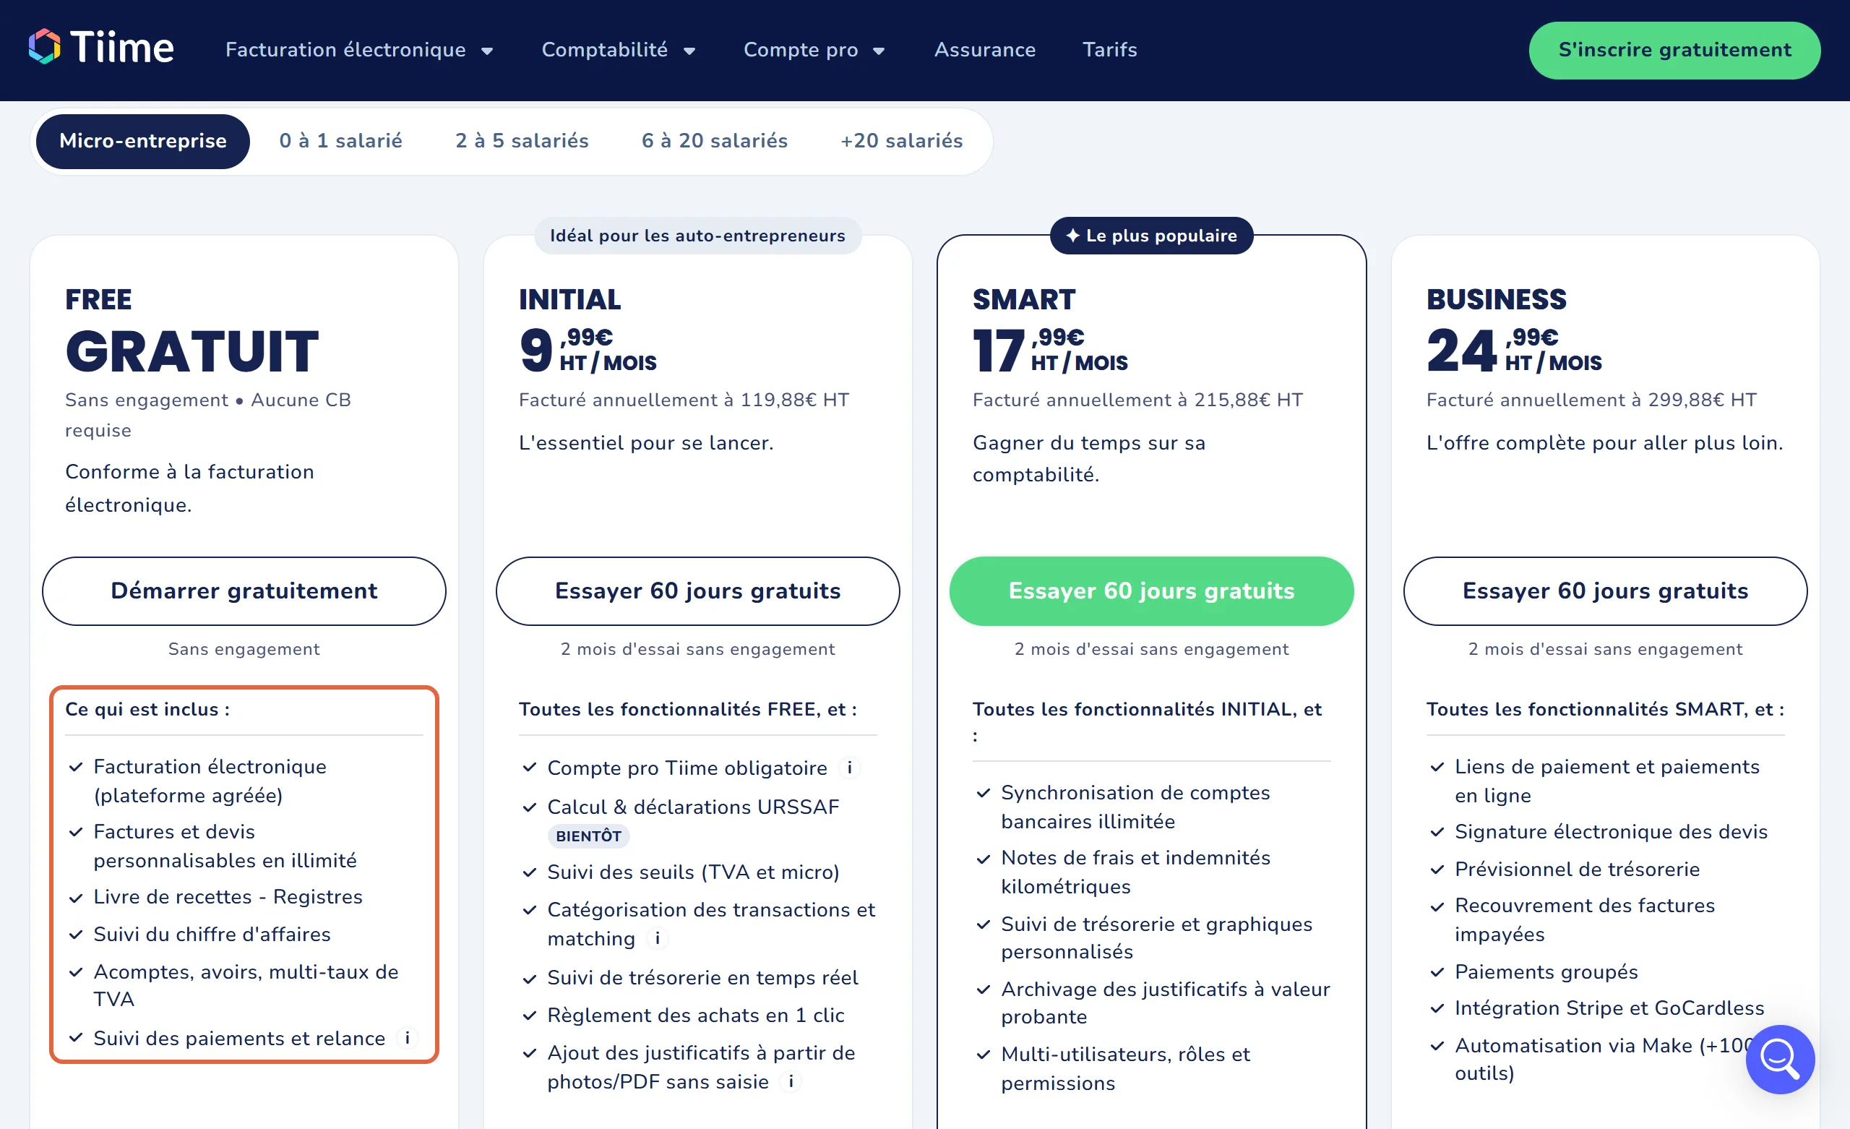Start 60-day trial on SMART plan
Viewport: 1850px width, 1129px height.
pyautogui.click(x=1151, y=591)
